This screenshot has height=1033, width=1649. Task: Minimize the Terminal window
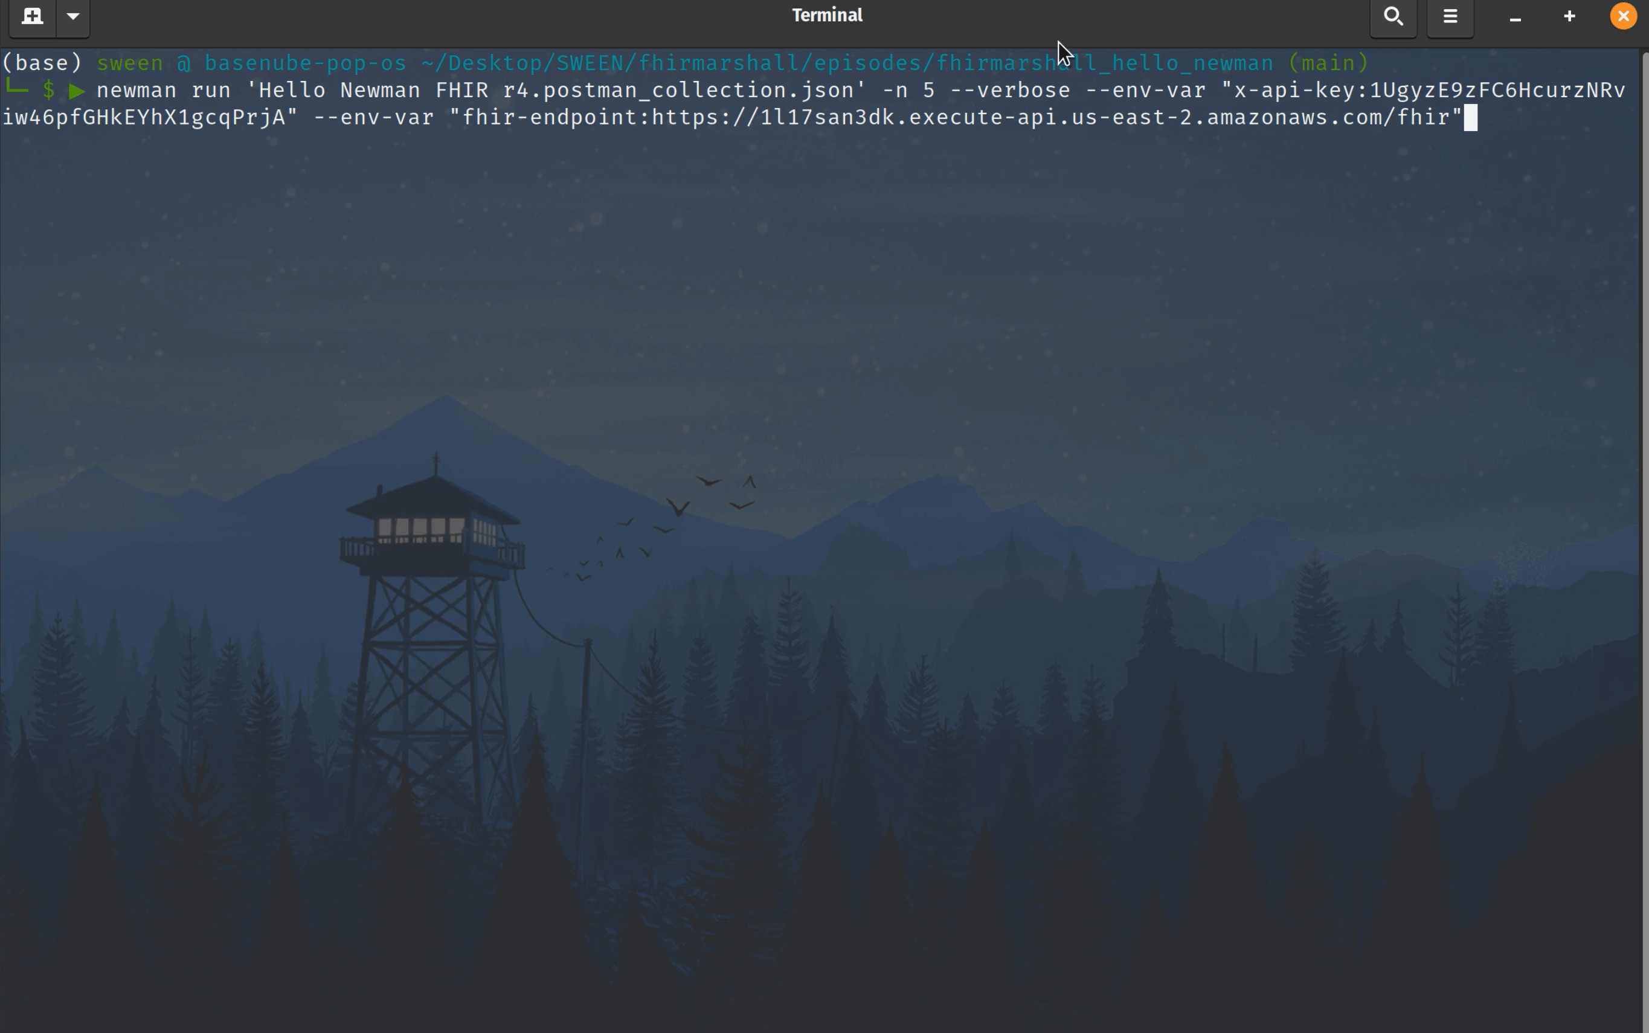[1515, 18]
